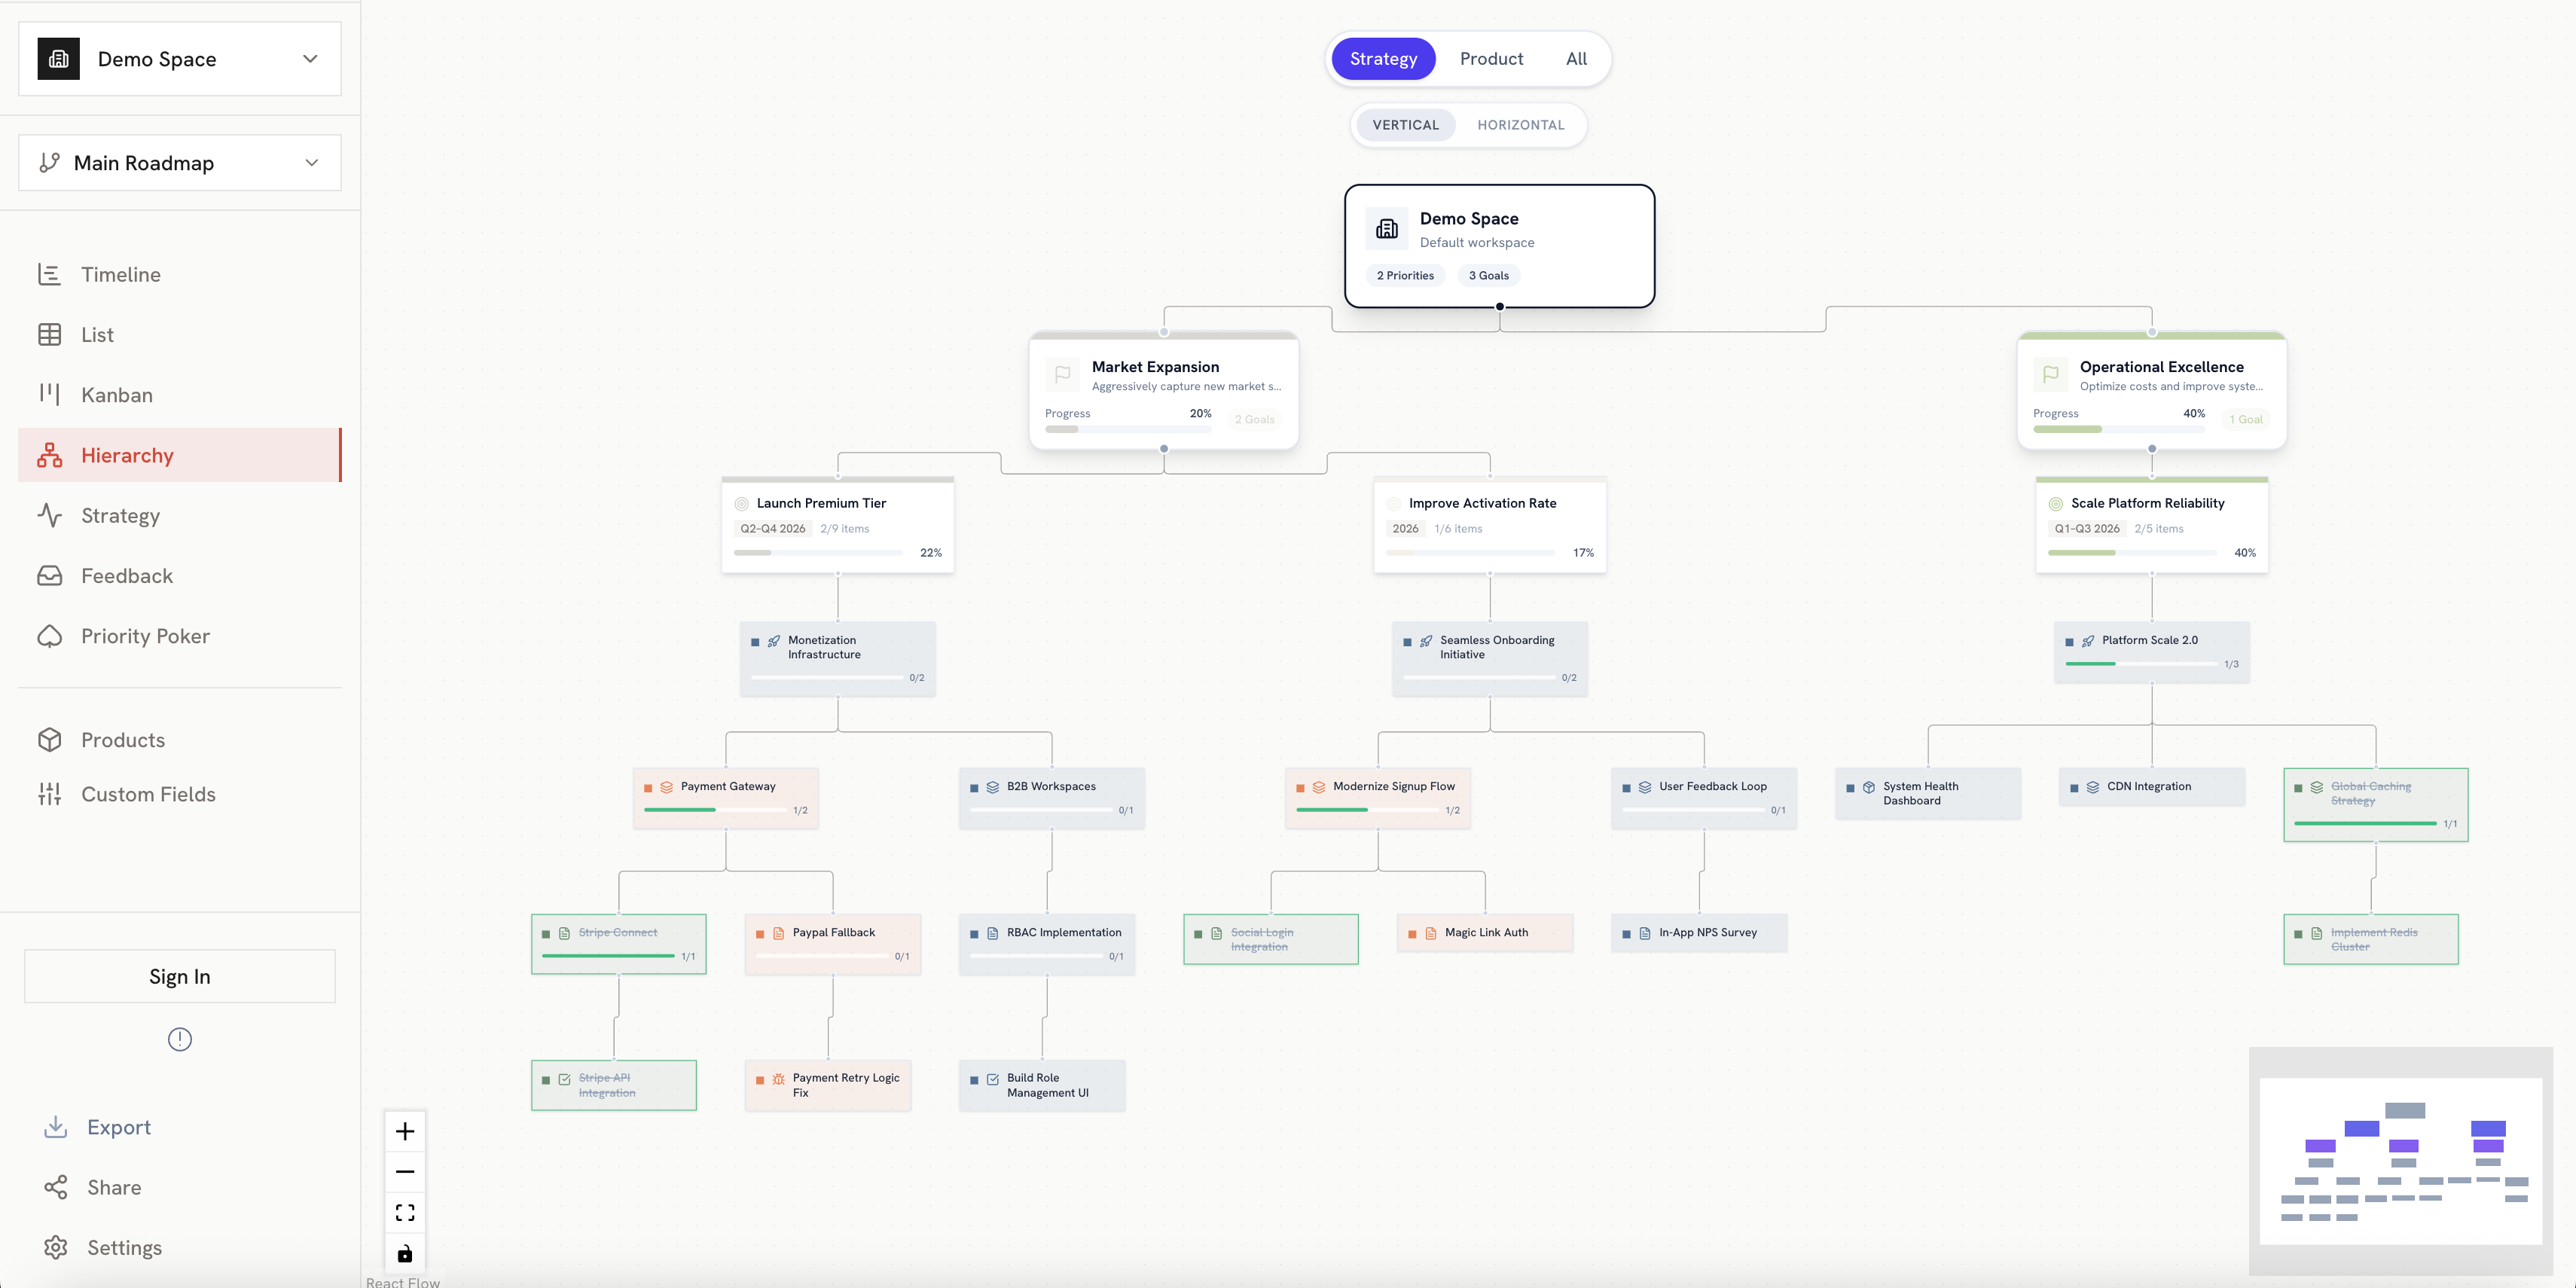Select the All filter tab
The width and height of the screenshot is (2576, 1288).
[x=1576, y=58]
